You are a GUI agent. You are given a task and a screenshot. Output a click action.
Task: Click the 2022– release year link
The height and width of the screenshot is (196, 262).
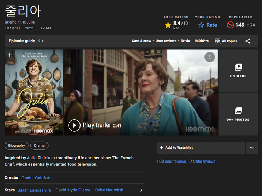[30, 28]
